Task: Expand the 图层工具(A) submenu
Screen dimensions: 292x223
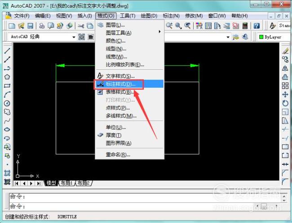Action: point(129,33)
